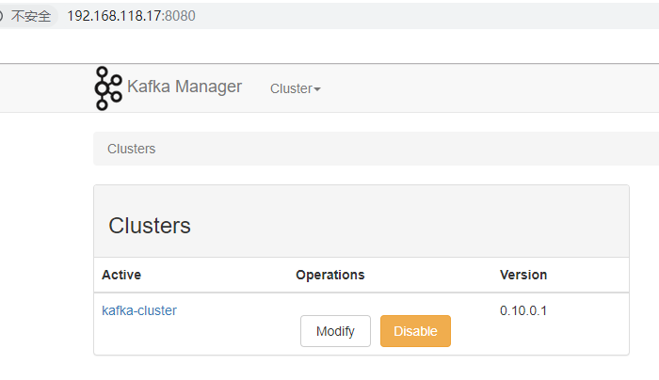Open the kafka-cluster link
This screenshot has height=380, width=659.
139,310
